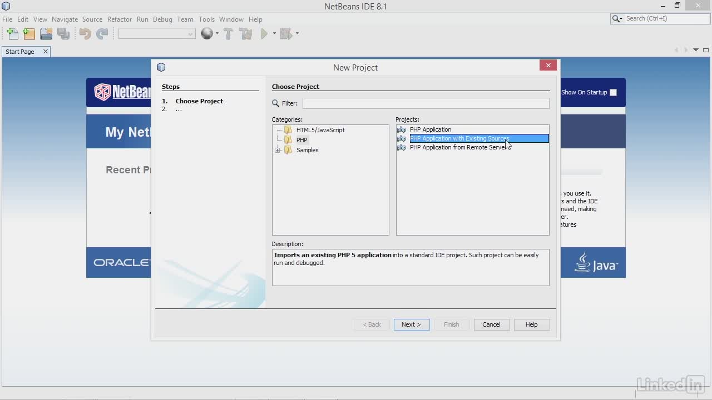Open the project configuration combo box
The height and width of the screenshot is (400, 712).
tap(157, 34)
